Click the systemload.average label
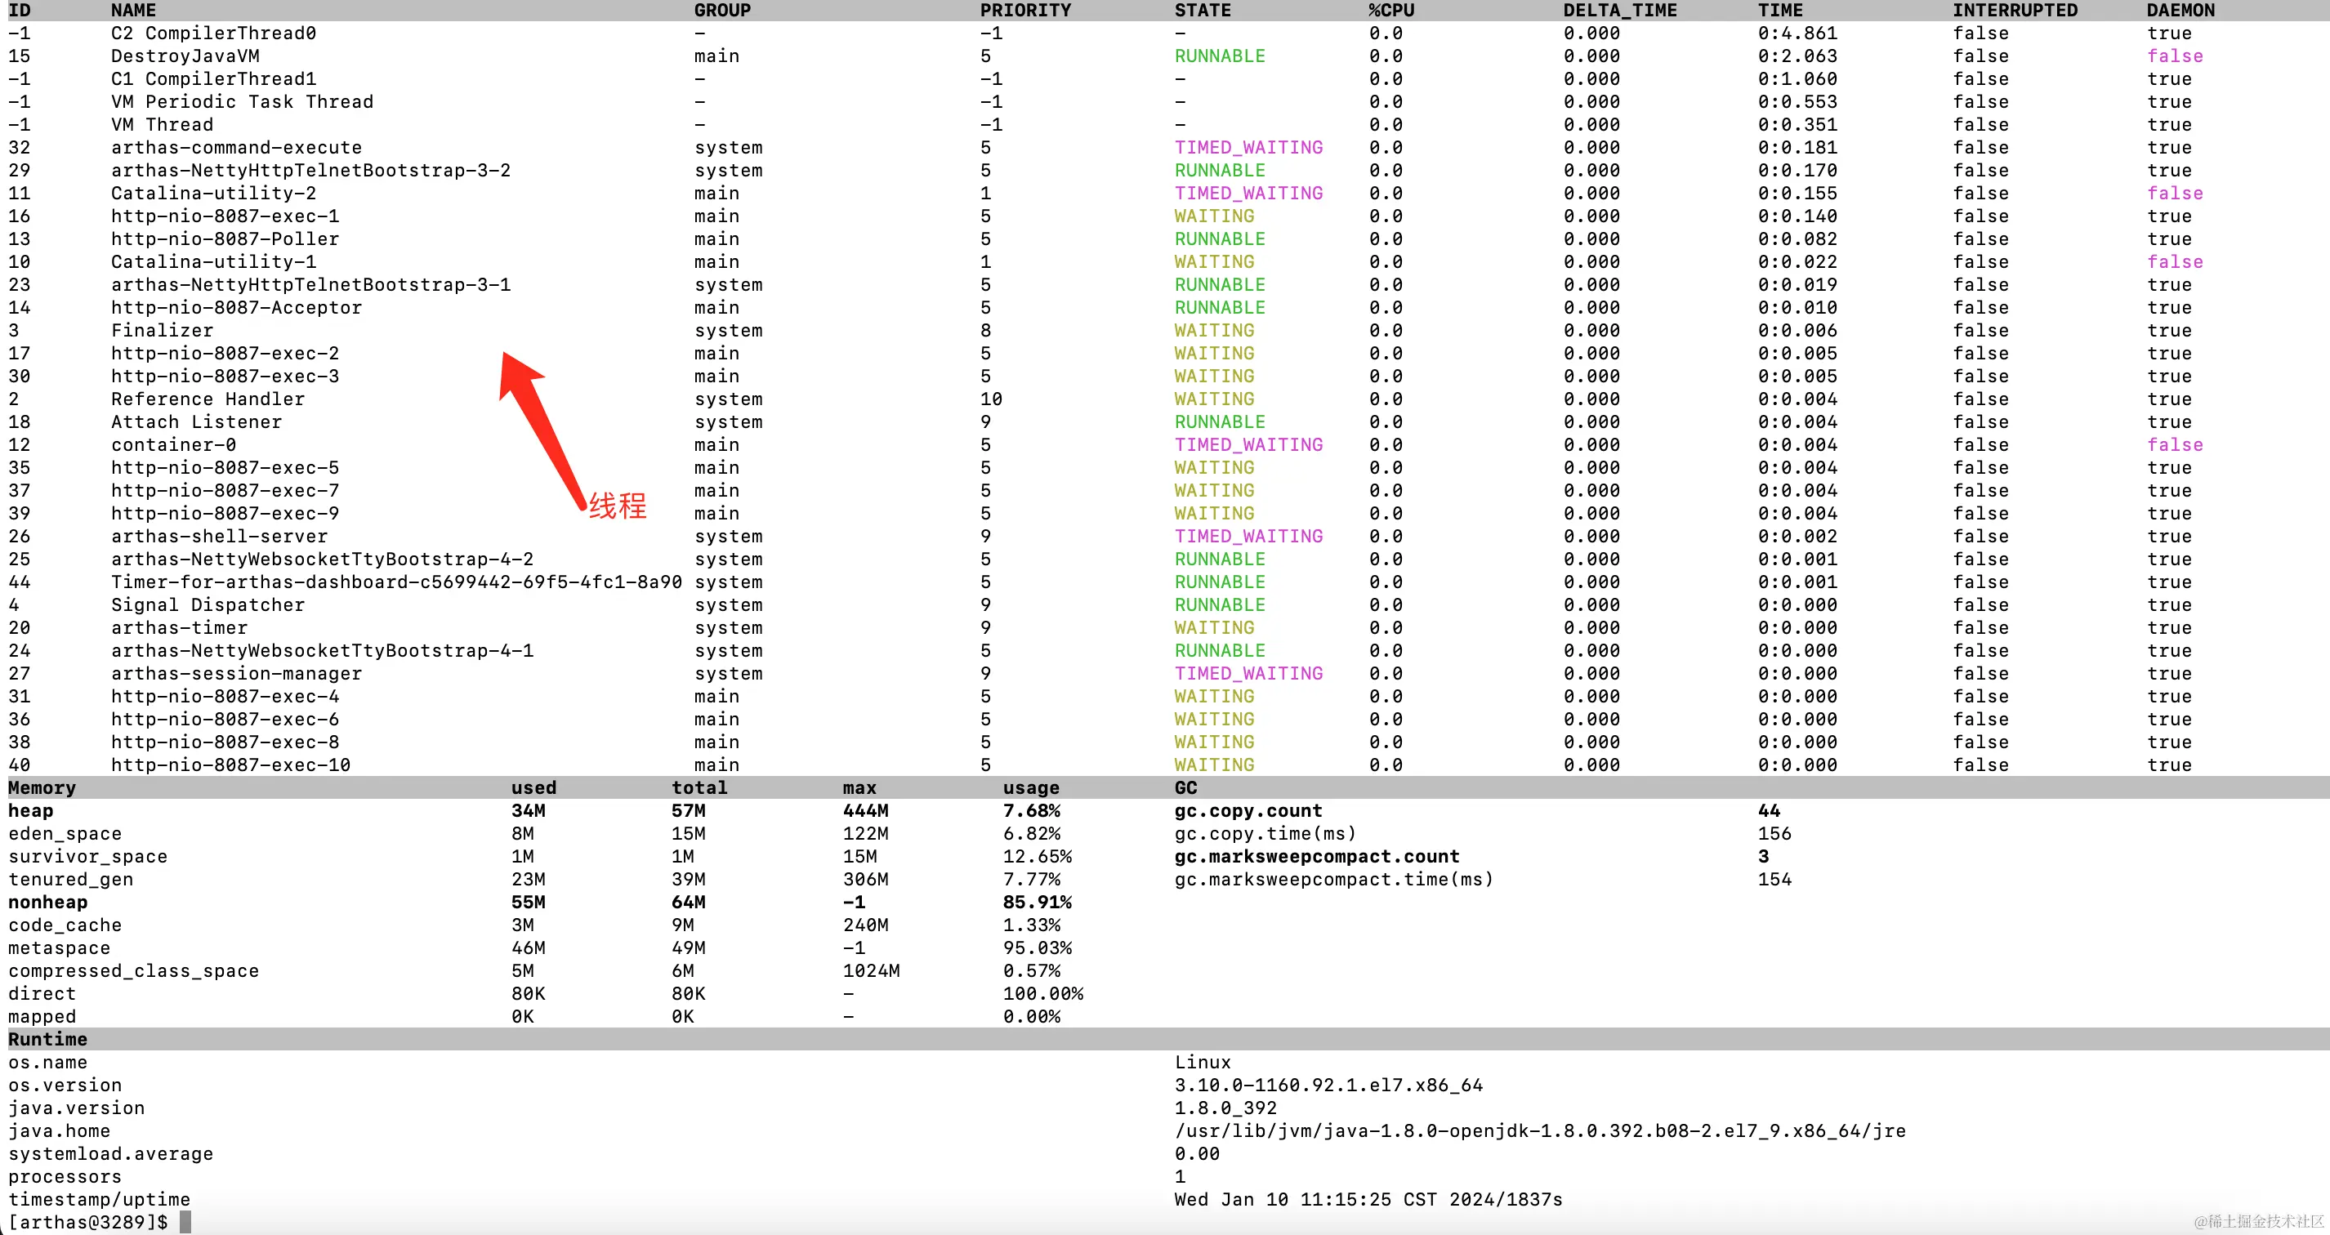Screen dimensions: 2330x1235 point(110,1153)
